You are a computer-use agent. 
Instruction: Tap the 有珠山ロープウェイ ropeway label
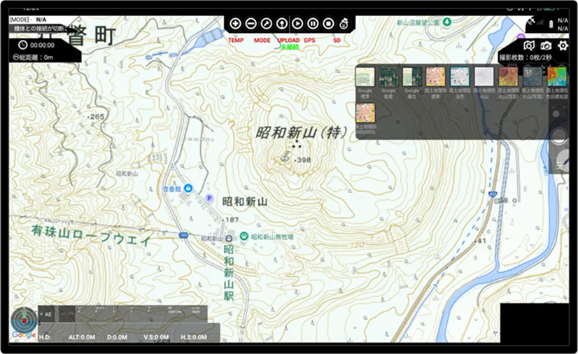tap(91, 235)
